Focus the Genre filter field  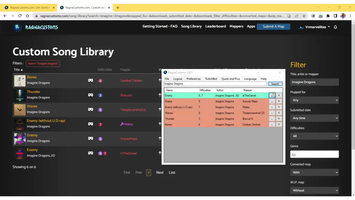click(x=314, y=155)
